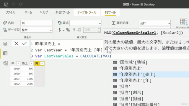
Task: Click the 名前 tag icon
Action: click(5, 23)
